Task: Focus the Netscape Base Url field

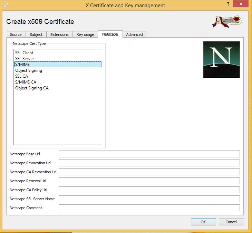Action: pos(149,154)
